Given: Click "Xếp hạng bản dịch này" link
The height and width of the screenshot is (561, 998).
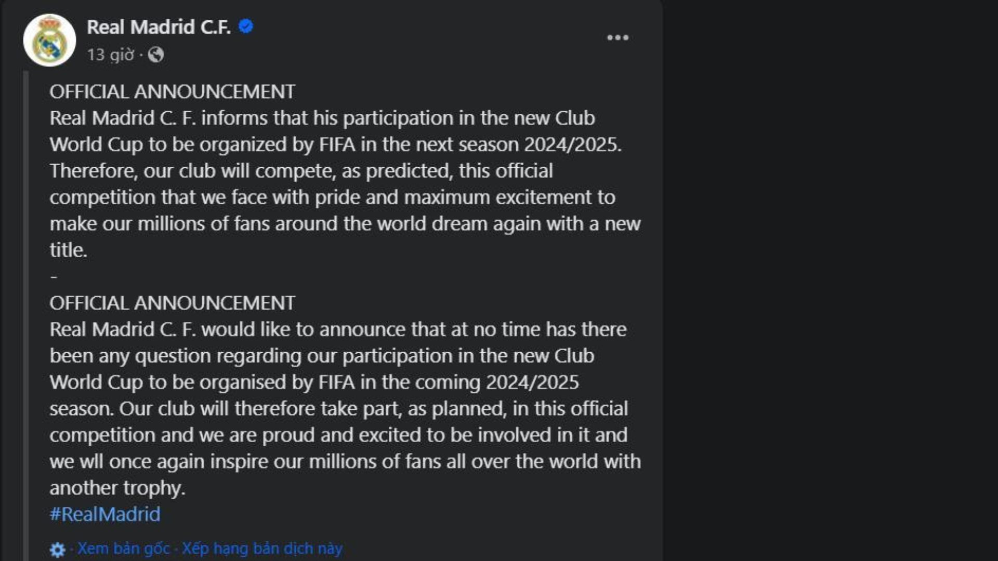Looking at the screenshot, I should coord(262,549).
